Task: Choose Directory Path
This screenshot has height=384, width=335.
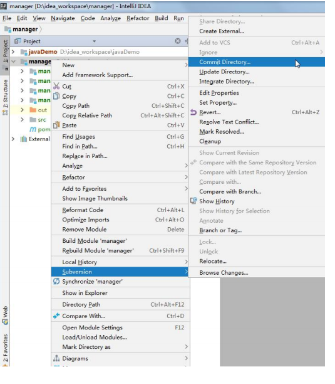Action: (x=120, y=304)
